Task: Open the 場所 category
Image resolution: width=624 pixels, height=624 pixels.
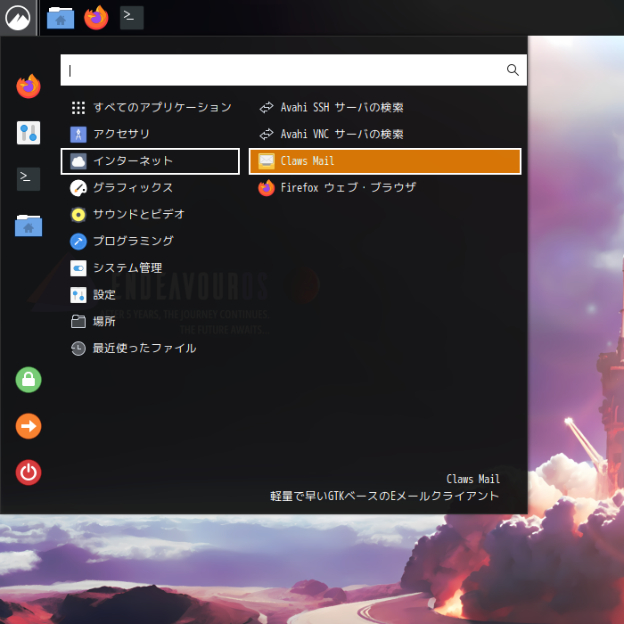Action: pyautogui.click(x=151, y=322)
